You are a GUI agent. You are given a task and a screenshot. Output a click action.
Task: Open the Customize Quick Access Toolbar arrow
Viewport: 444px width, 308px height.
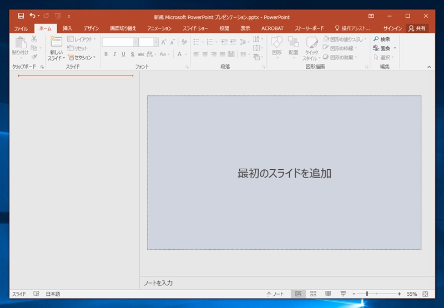(x=69, y=17)
